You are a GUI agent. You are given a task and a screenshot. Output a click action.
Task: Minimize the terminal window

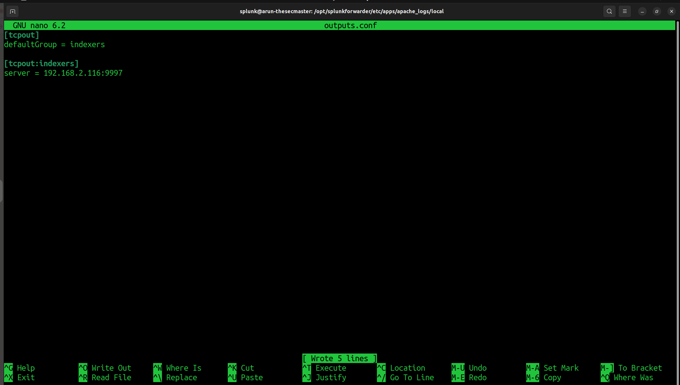642,11
